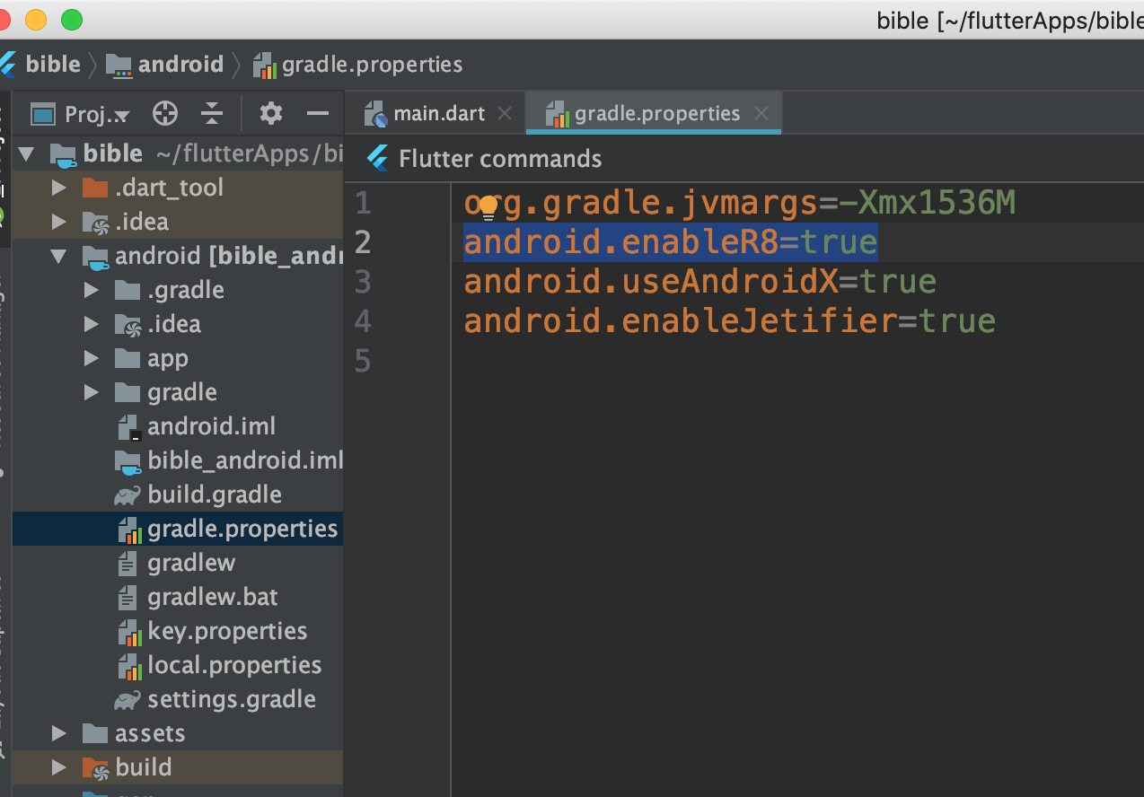This screenshot has width=1144, height=797.
Task: Expand the assets folder
Action: pos(59,734)
